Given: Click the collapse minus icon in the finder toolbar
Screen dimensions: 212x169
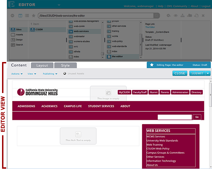Looking at the screenshot, I should click(12, 16).
